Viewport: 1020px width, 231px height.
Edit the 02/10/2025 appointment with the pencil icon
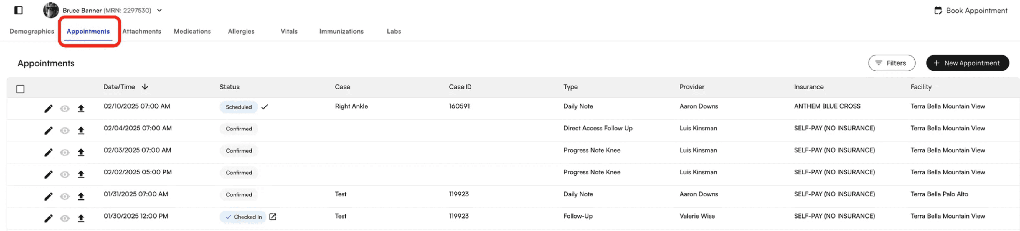(x=48, y=108)
